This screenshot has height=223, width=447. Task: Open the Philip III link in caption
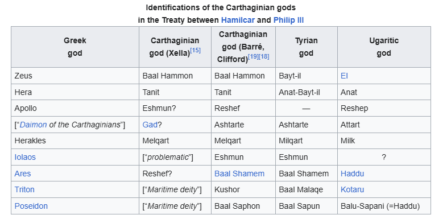pyautogui.click(x=288, y=20)
